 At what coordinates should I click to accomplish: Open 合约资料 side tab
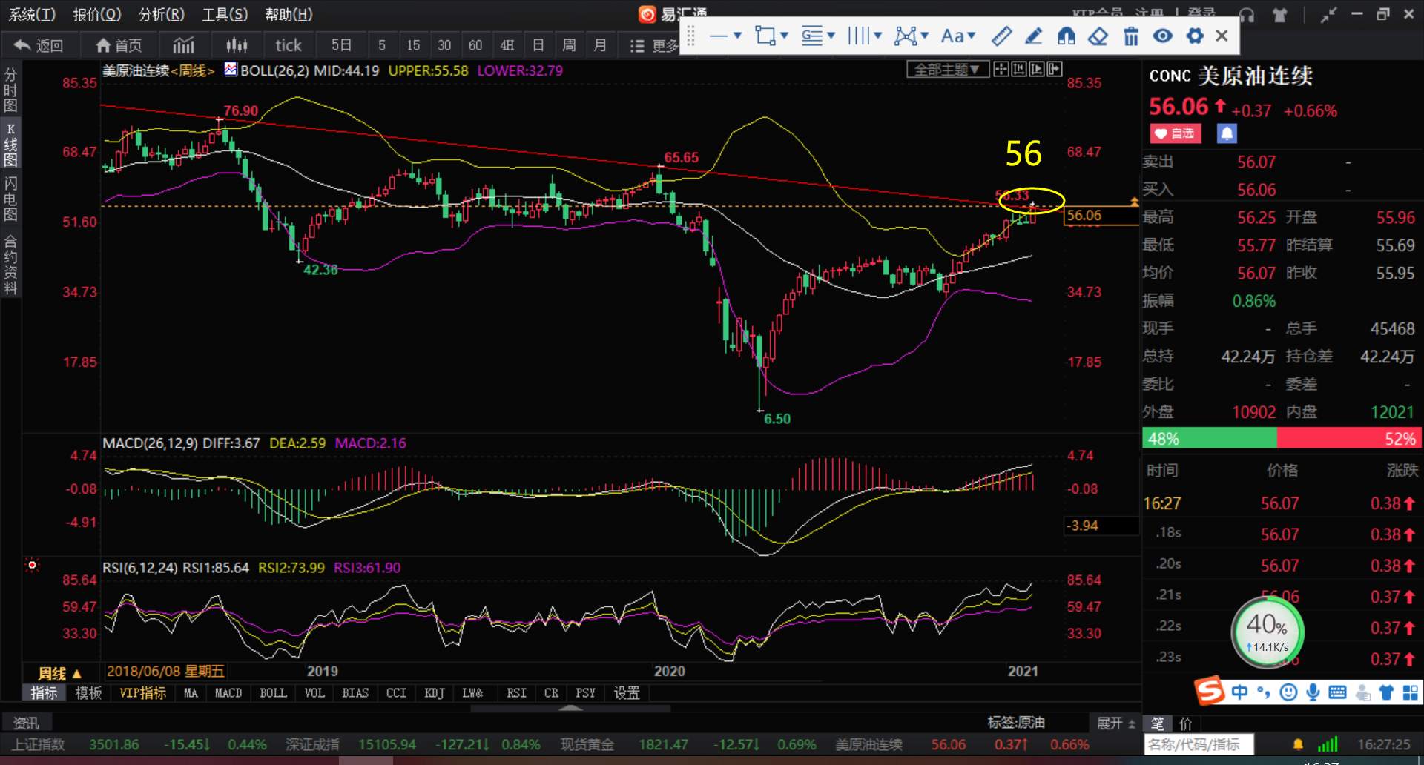pos(10,265)
